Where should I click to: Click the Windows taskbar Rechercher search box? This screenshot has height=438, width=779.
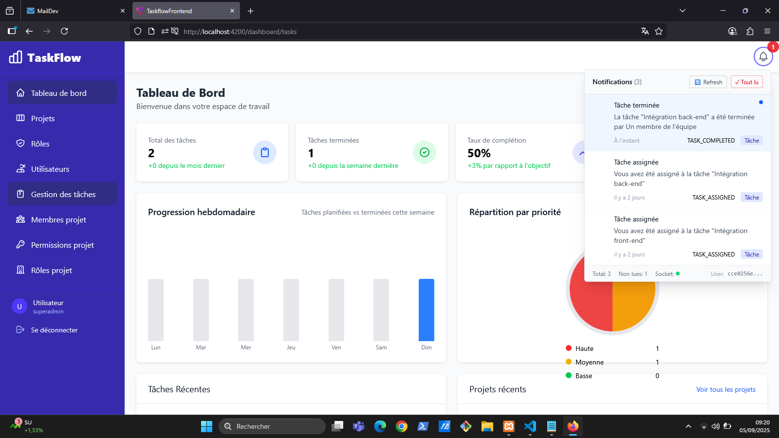[x=272, y=426]
